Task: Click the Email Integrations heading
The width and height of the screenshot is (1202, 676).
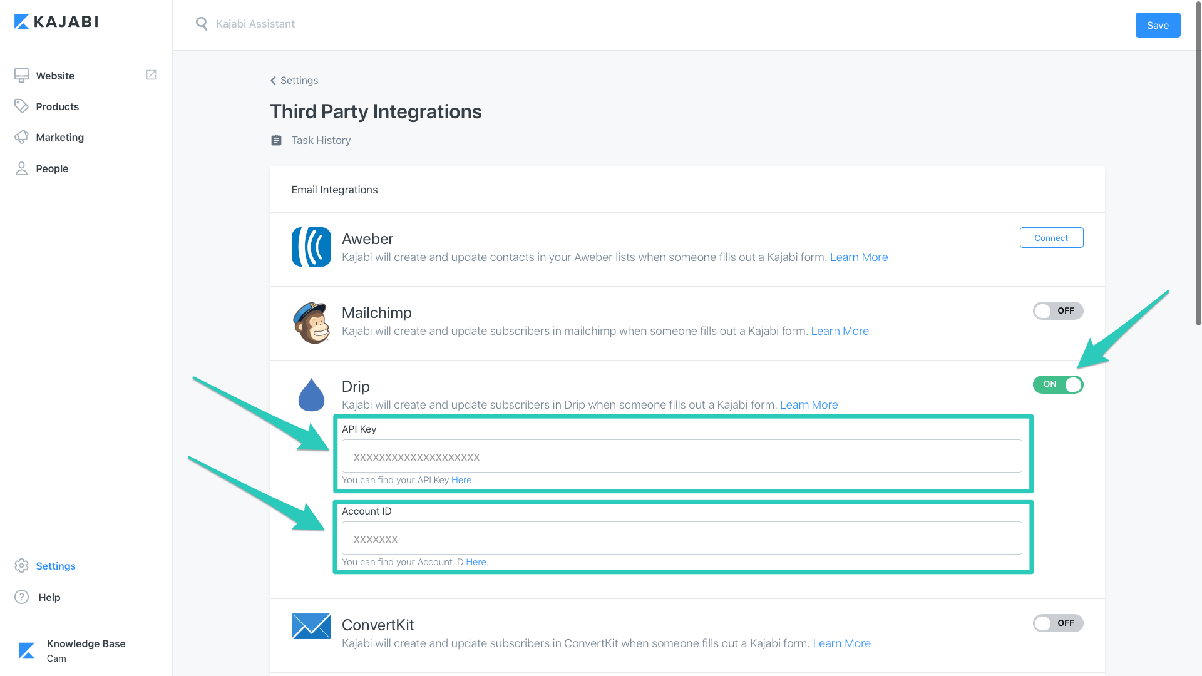Action: coord(334,190)
